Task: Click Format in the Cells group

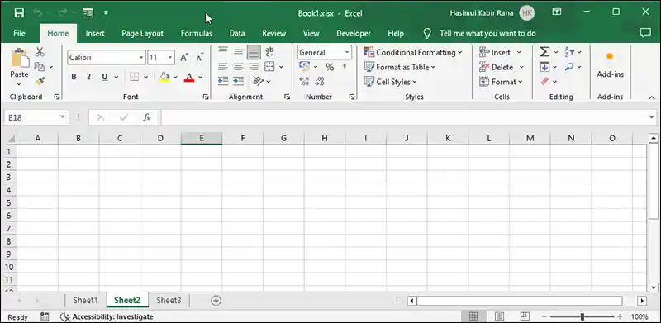Action: click(501, 82)
